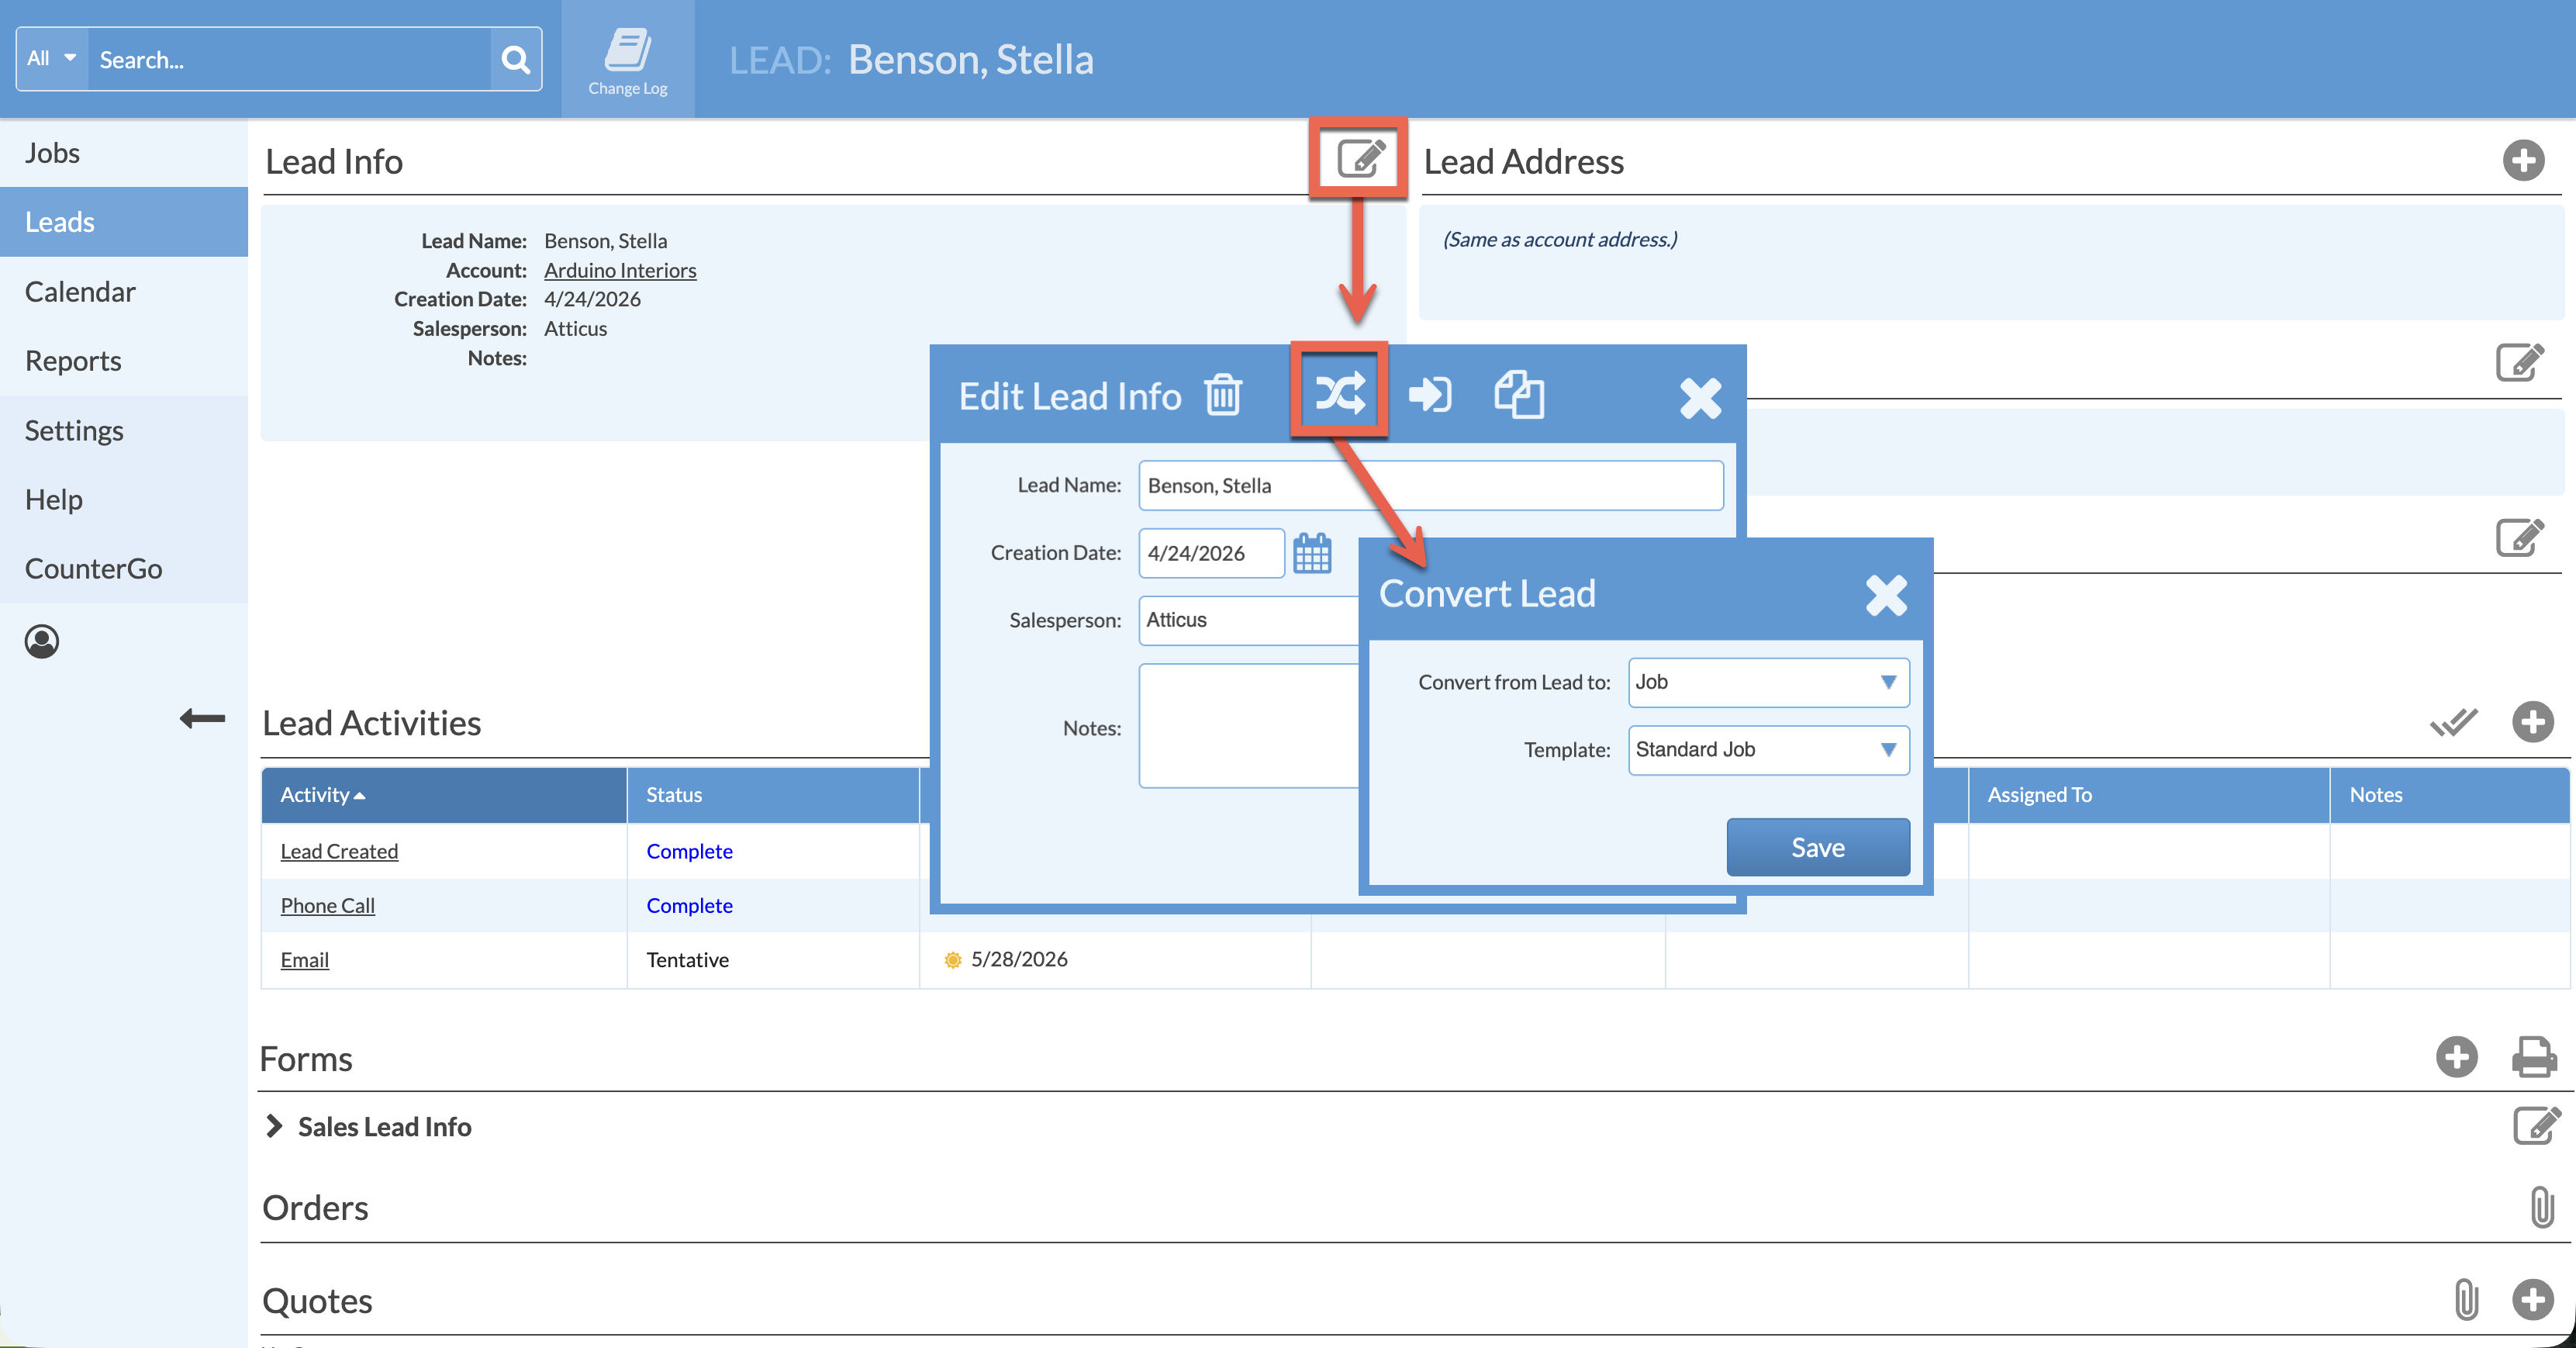Open the Calendar page
The image size is (2576, 1348).
pyautogui.click(x=124, y=291)
